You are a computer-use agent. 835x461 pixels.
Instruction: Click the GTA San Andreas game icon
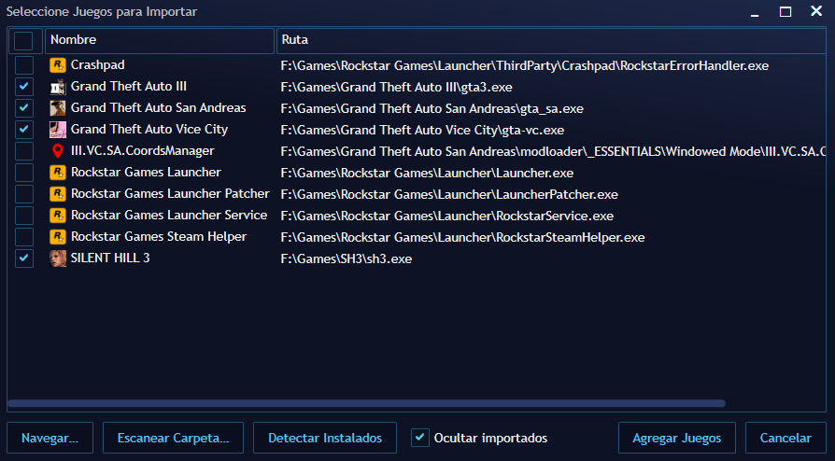[58, 108]
